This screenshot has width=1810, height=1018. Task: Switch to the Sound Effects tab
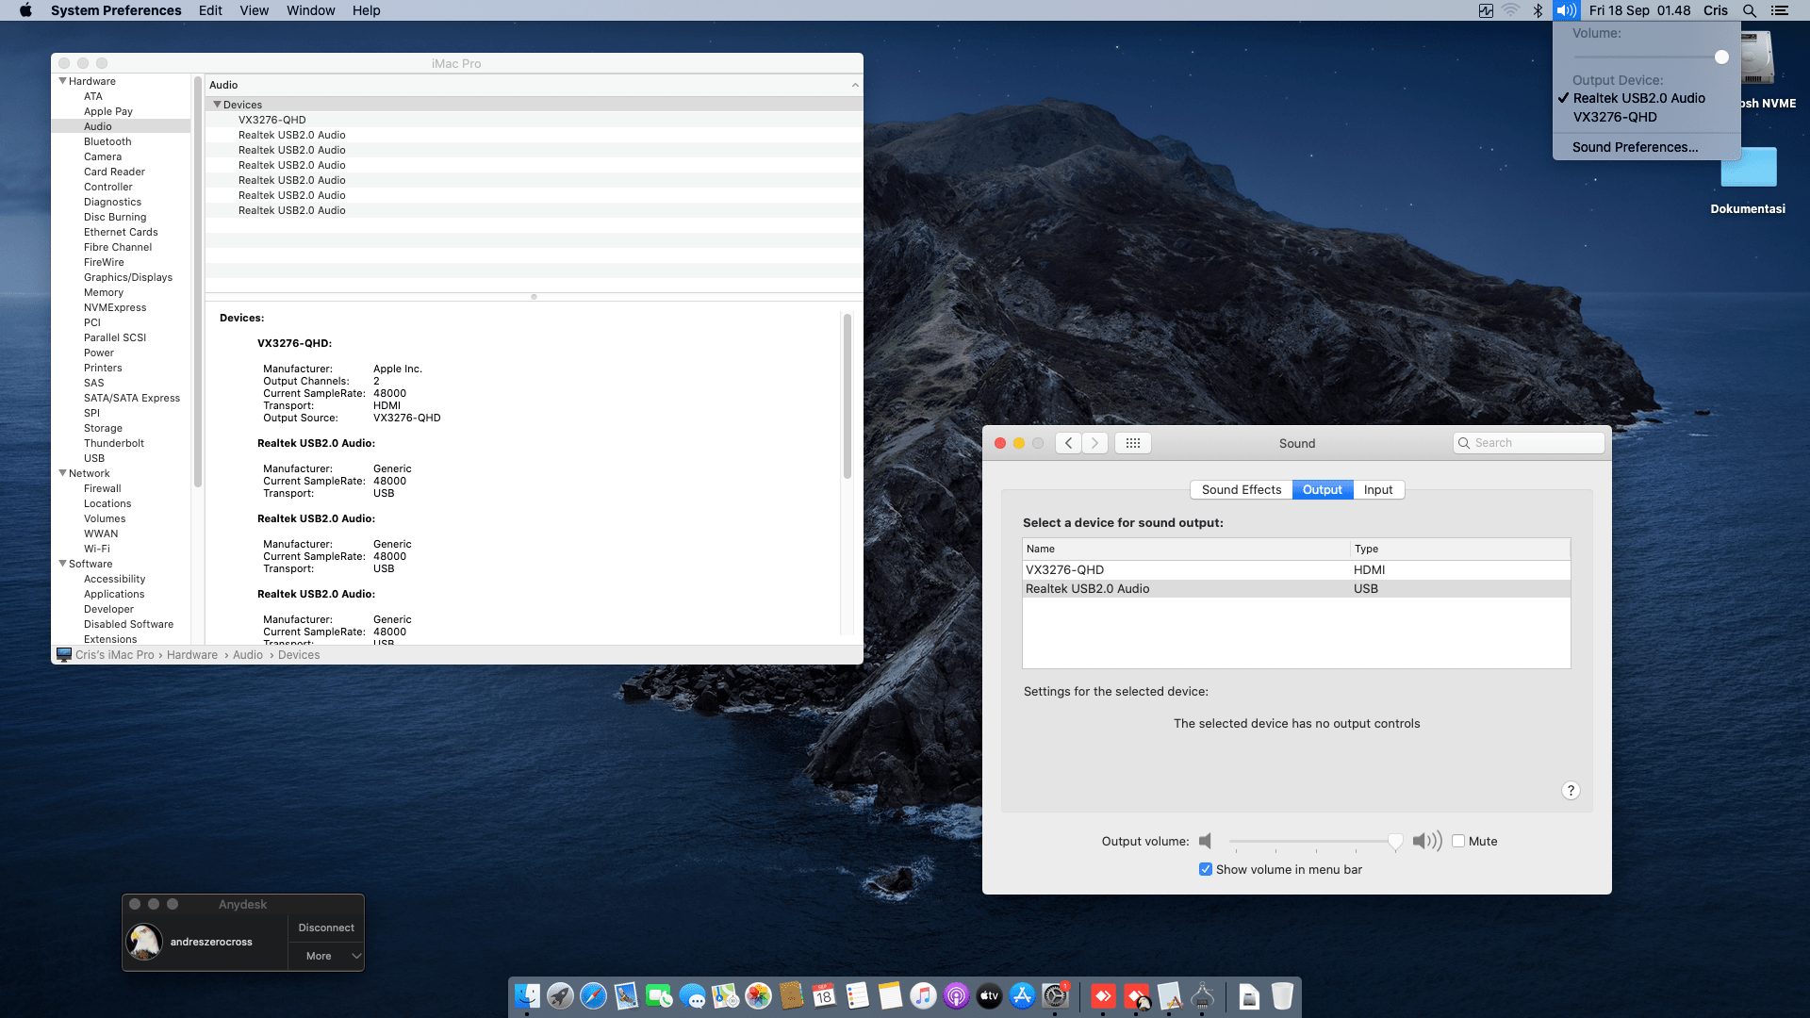[1242, 489]
